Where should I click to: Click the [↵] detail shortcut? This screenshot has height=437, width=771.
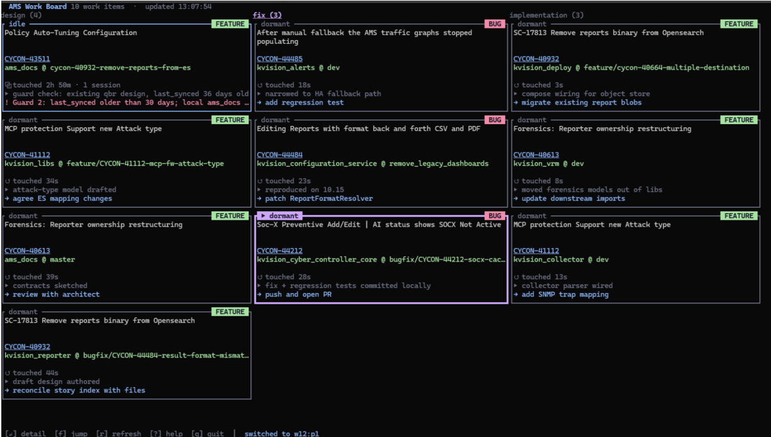coord(25,433)
